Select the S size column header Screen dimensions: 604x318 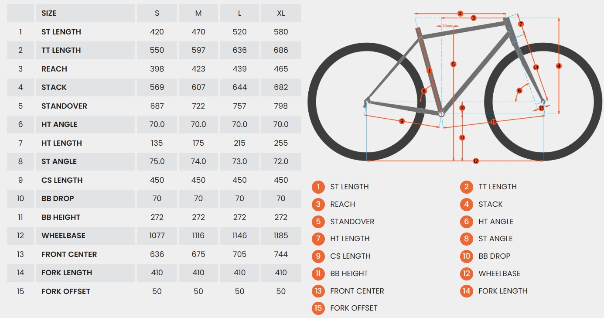[x=157, y=13]
